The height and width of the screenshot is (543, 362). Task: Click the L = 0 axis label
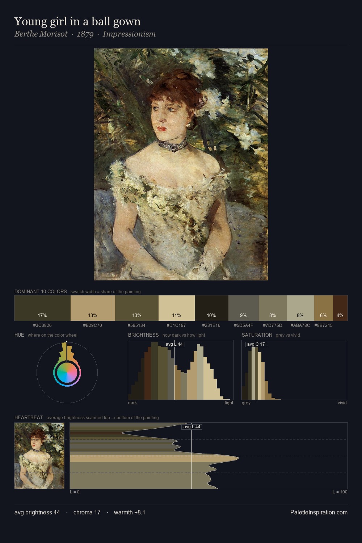pyautogui.click(x=75, y=492)
